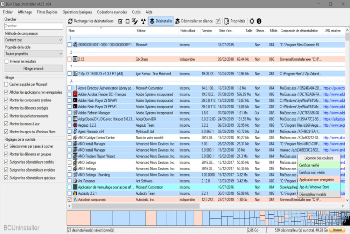
Task: Uncheck Afficher les applications non enregistrées
Action: pos(6,92)
